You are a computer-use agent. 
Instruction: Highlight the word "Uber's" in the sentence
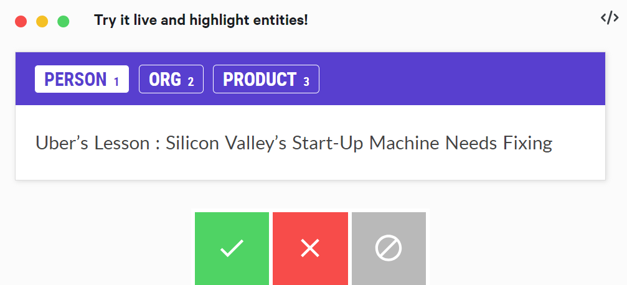(x=62, y=143)
